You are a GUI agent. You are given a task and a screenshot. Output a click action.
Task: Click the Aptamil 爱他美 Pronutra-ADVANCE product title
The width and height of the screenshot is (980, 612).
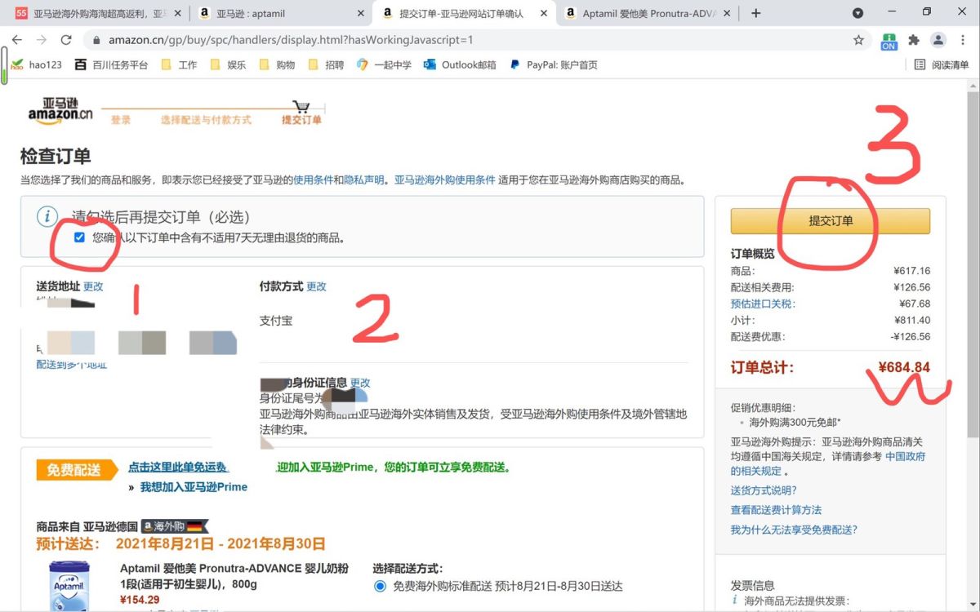pos(234,576)
